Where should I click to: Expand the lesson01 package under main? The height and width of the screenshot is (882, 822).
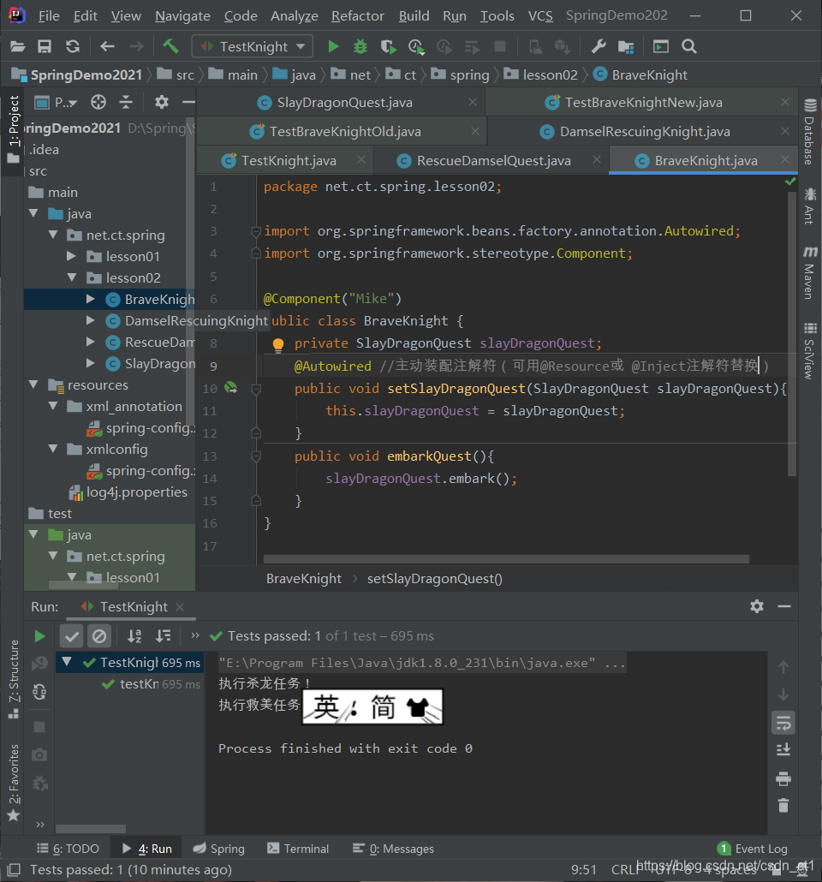[x=72, y=256]
